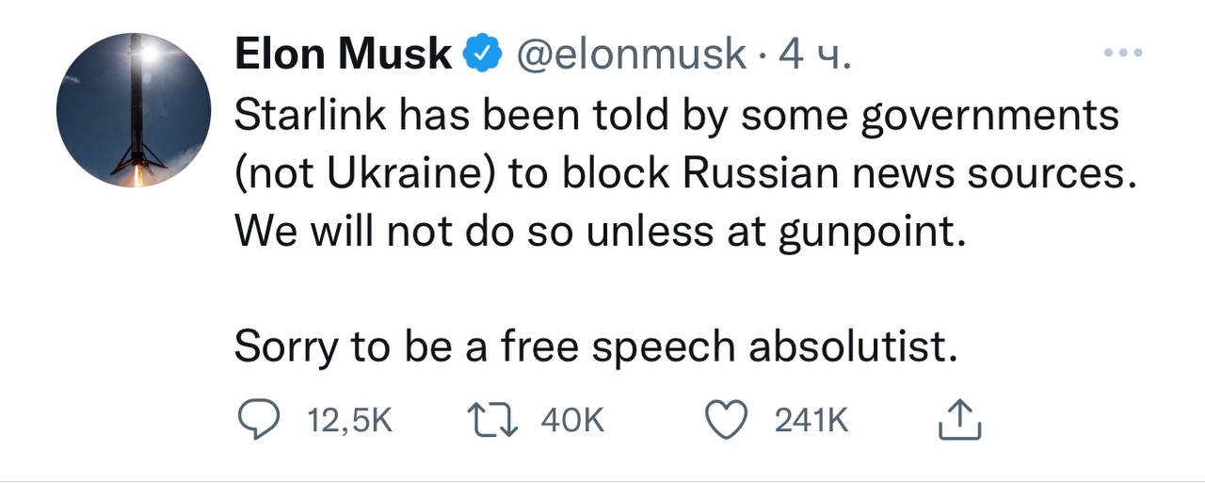Retweet this post using the arrows icon
This screenshot has height=483, width=1205.
click(x=495, y=421)
